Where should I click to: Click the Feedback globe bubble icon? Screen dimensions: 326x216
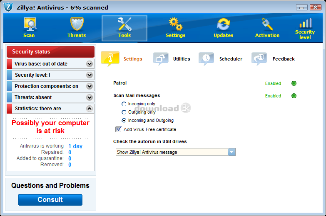259,59
